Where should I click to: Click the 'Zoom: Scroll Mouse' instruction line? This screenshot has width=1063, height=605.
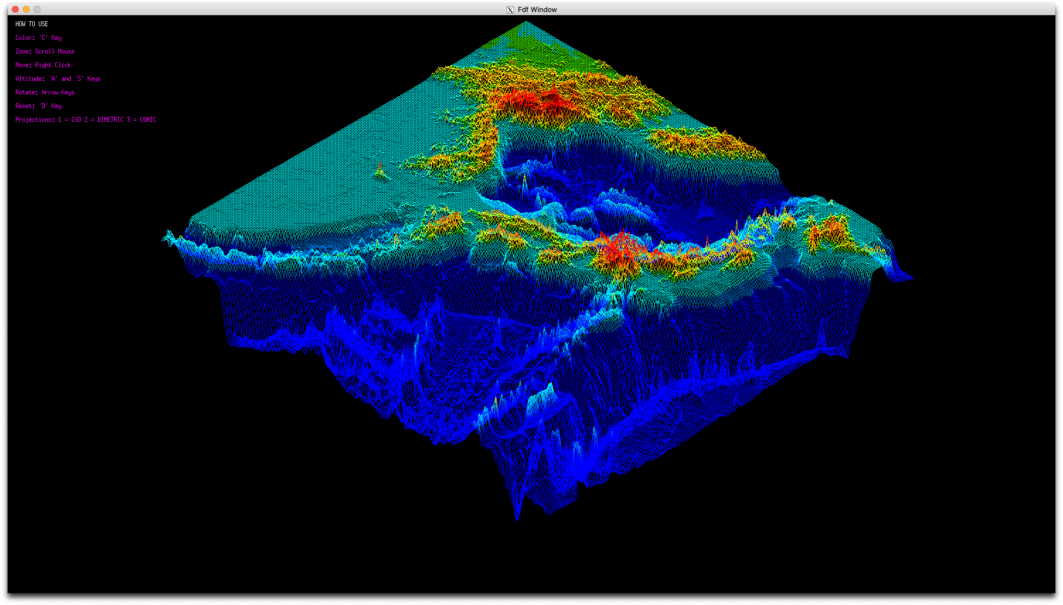pyautogui.click(x=45, y=51)
